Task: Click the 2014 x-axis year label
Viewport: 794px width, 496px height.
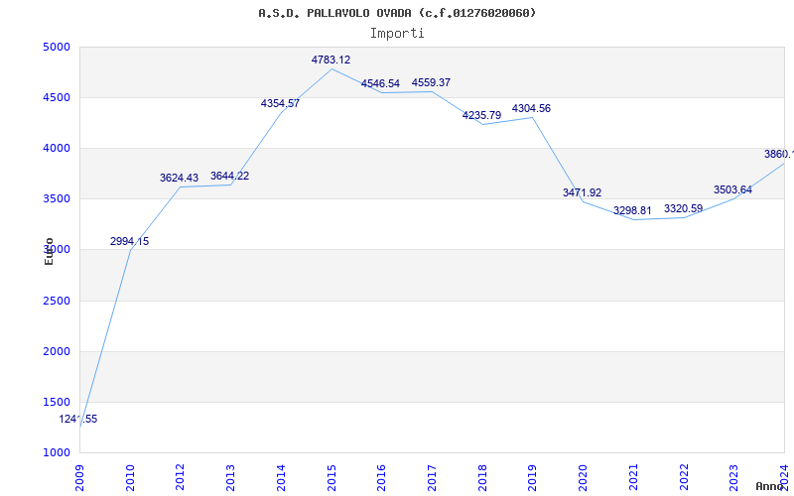Action: [x=281, y=478]
